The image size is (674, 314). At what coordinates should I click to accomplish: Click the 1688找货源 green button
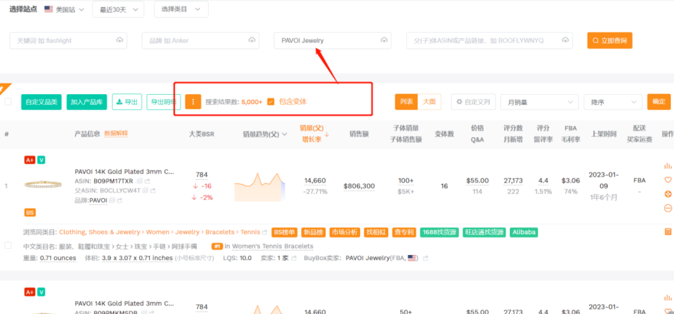pyautogui.click(x=440, y=232)
